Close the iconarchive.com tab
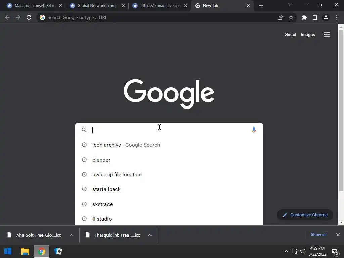The width and height of the screenshot is (344, 258). (186, 6)
